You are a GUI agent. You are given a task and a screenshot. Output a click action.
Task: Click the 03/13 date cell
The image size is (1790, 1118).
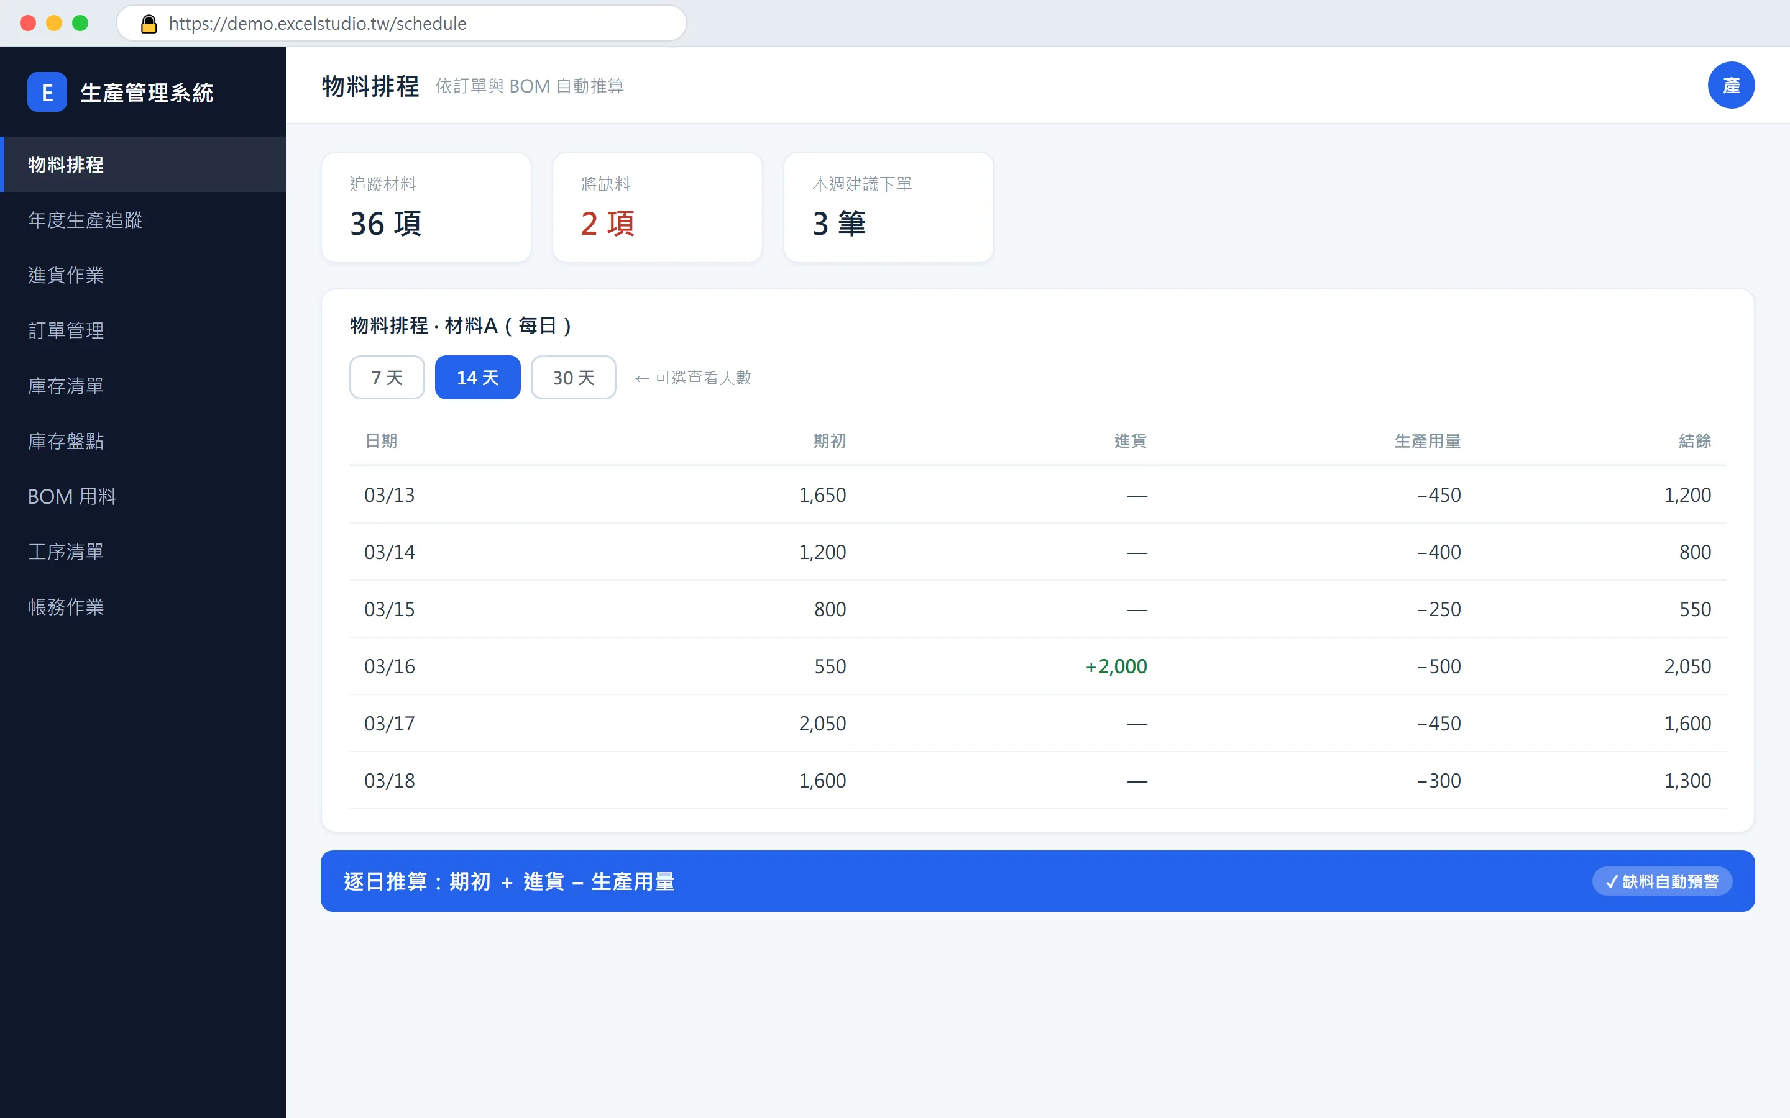click(x=389, y=494)
